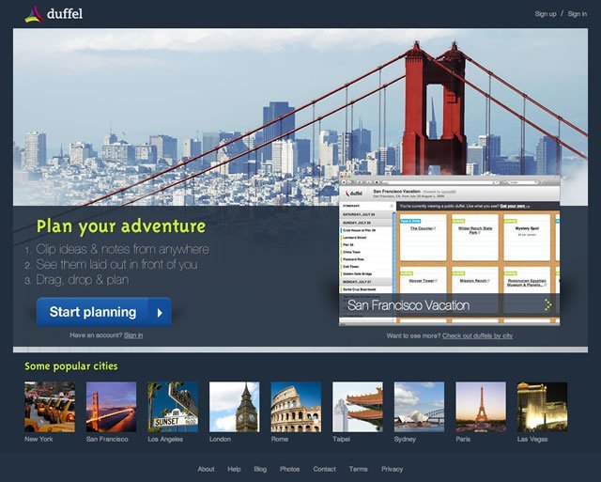Click Sign in below Start planning
601x482 pixels.
pyautogui.click(x=133, y=335)
